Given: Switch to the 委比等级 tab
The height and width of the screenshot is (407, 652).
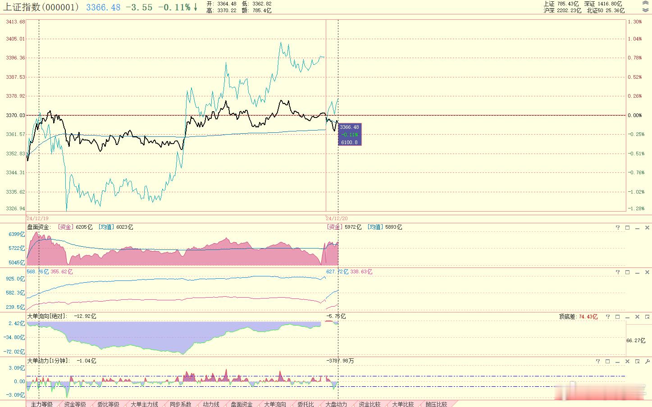Looking at the screenshot, I should tap(108, 404).
